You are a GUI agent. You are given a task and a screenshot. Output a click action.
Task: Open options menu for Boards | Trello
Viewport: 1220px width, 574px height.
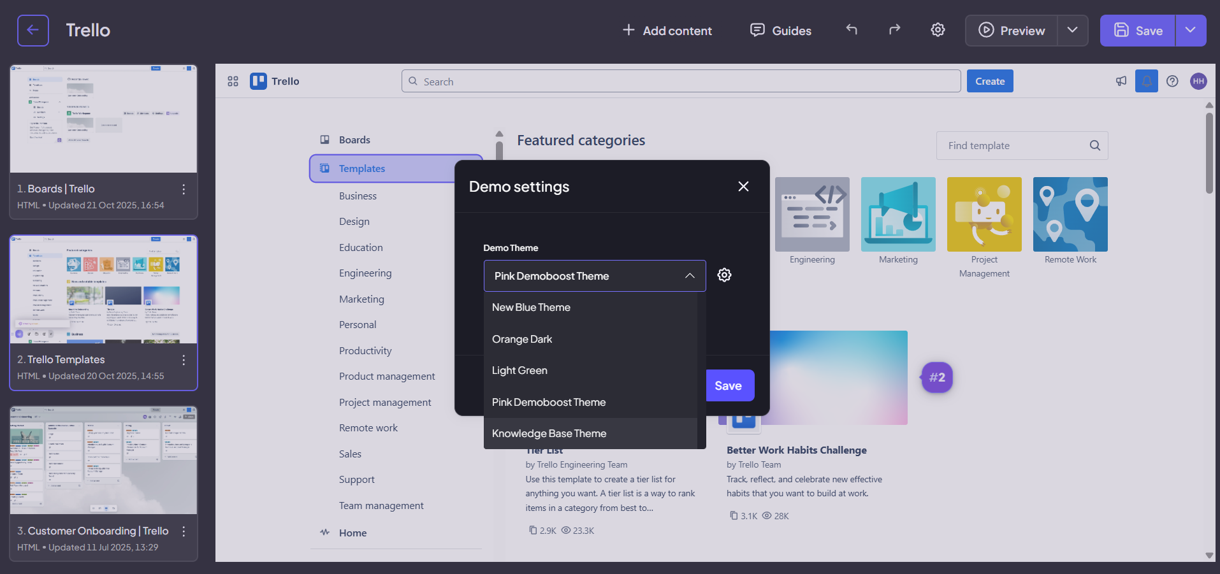(x=184, y=189)
